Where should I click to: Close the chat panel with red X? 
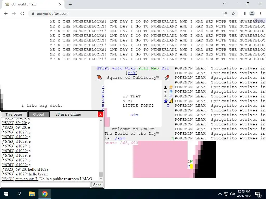click(x=101, y=114)
